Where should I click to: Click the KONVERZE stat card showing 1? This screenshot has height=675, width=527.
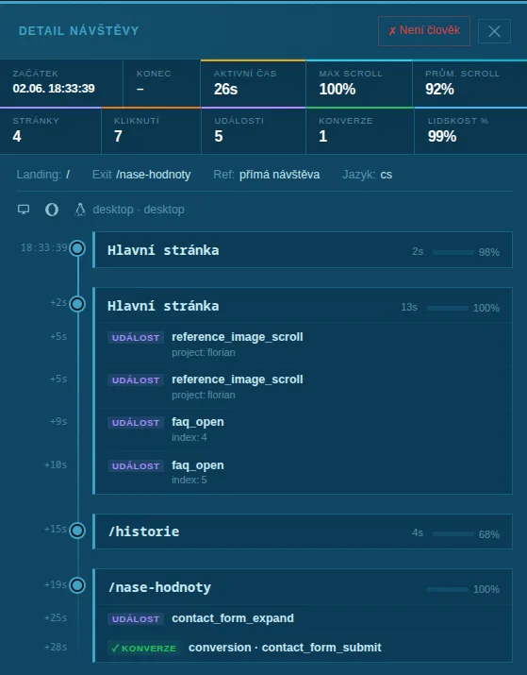360,131
